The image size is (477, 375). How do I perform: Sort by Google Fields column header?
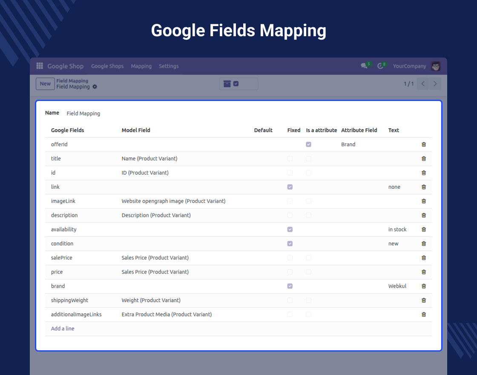pyautogui.click(x=68, y=130)
